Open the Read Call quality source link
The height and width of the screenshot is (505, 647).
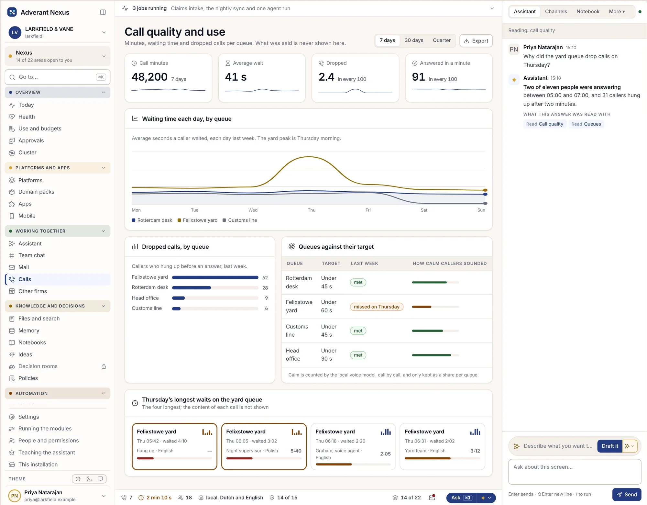[544, 124]
